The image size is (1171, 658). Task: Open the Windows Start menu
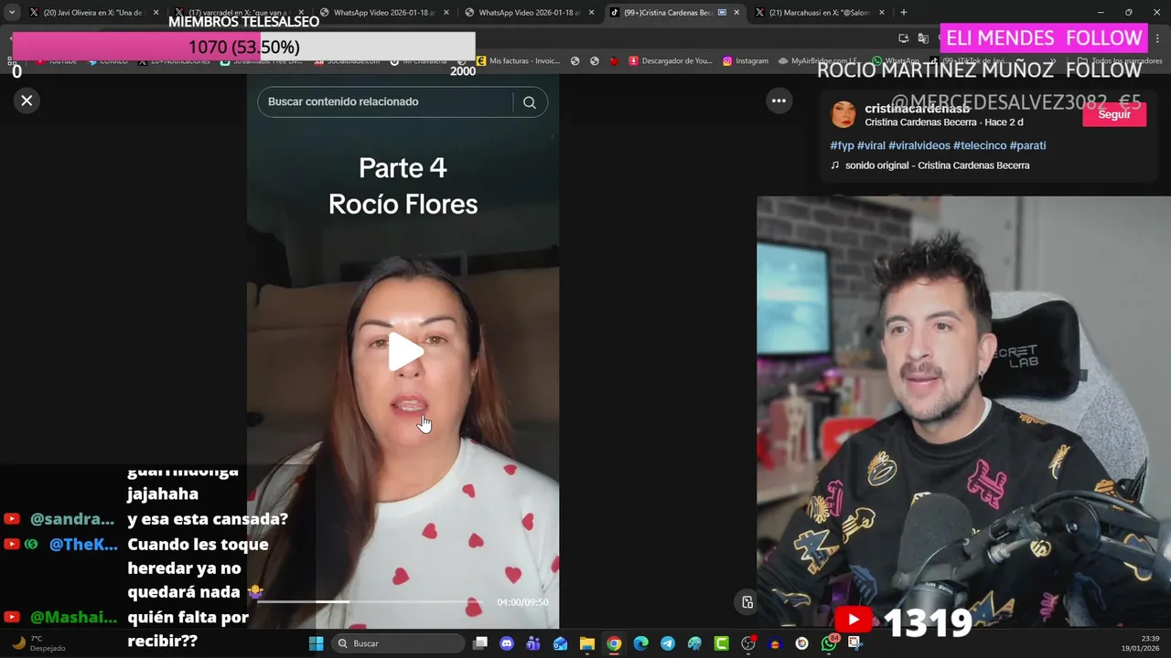click(316, 643)
